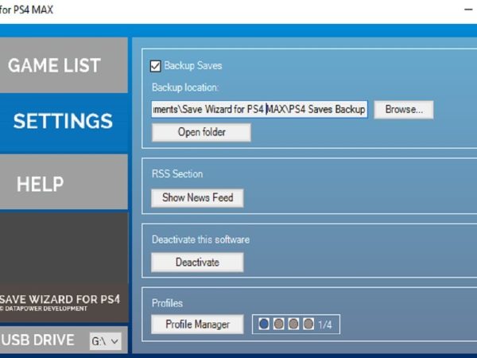Select the second grey profile indicator
The height and width of the screenshot is (358, 477).
point(279,324)
